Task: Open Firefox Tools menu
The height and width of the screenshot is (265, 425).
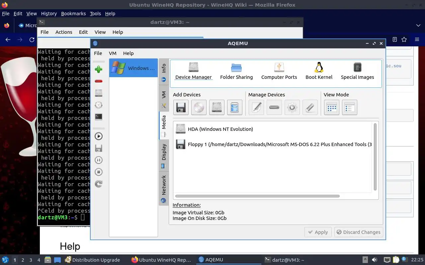Action: pyautogui.click(x=95, y=14)
